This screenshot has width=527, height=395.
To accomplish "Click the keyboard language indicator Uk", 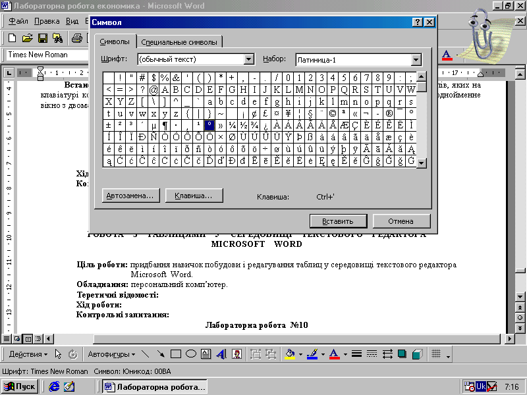I will pos(481,386).
